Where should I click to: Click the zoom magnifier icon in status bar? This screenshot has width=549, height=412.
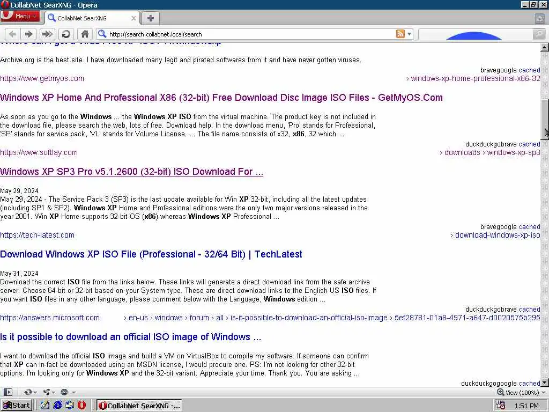500,392
